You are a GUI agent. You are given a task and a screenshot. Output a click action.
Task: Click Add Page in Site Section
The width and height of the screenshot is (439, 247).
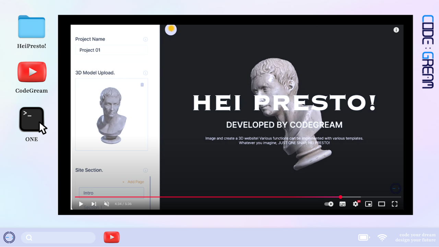tap(133, 182)
